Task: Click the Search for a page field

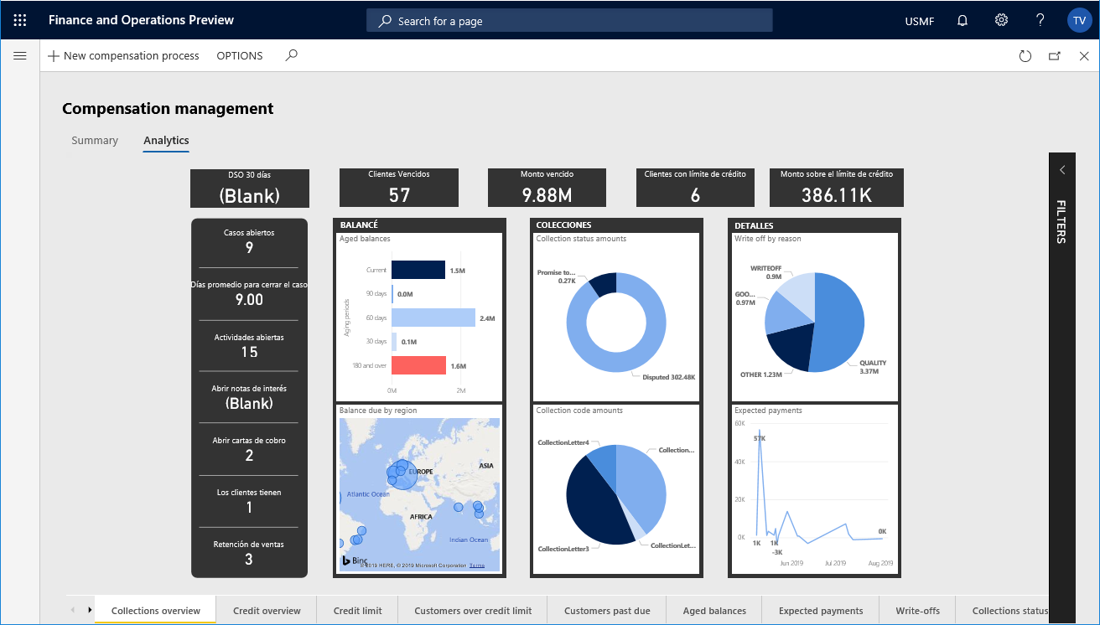Action: (569, 20)
